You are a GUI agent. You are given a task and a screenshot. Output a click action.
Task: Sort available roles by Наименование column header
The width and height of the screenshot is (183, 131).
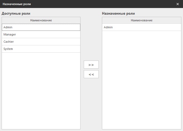41,20
